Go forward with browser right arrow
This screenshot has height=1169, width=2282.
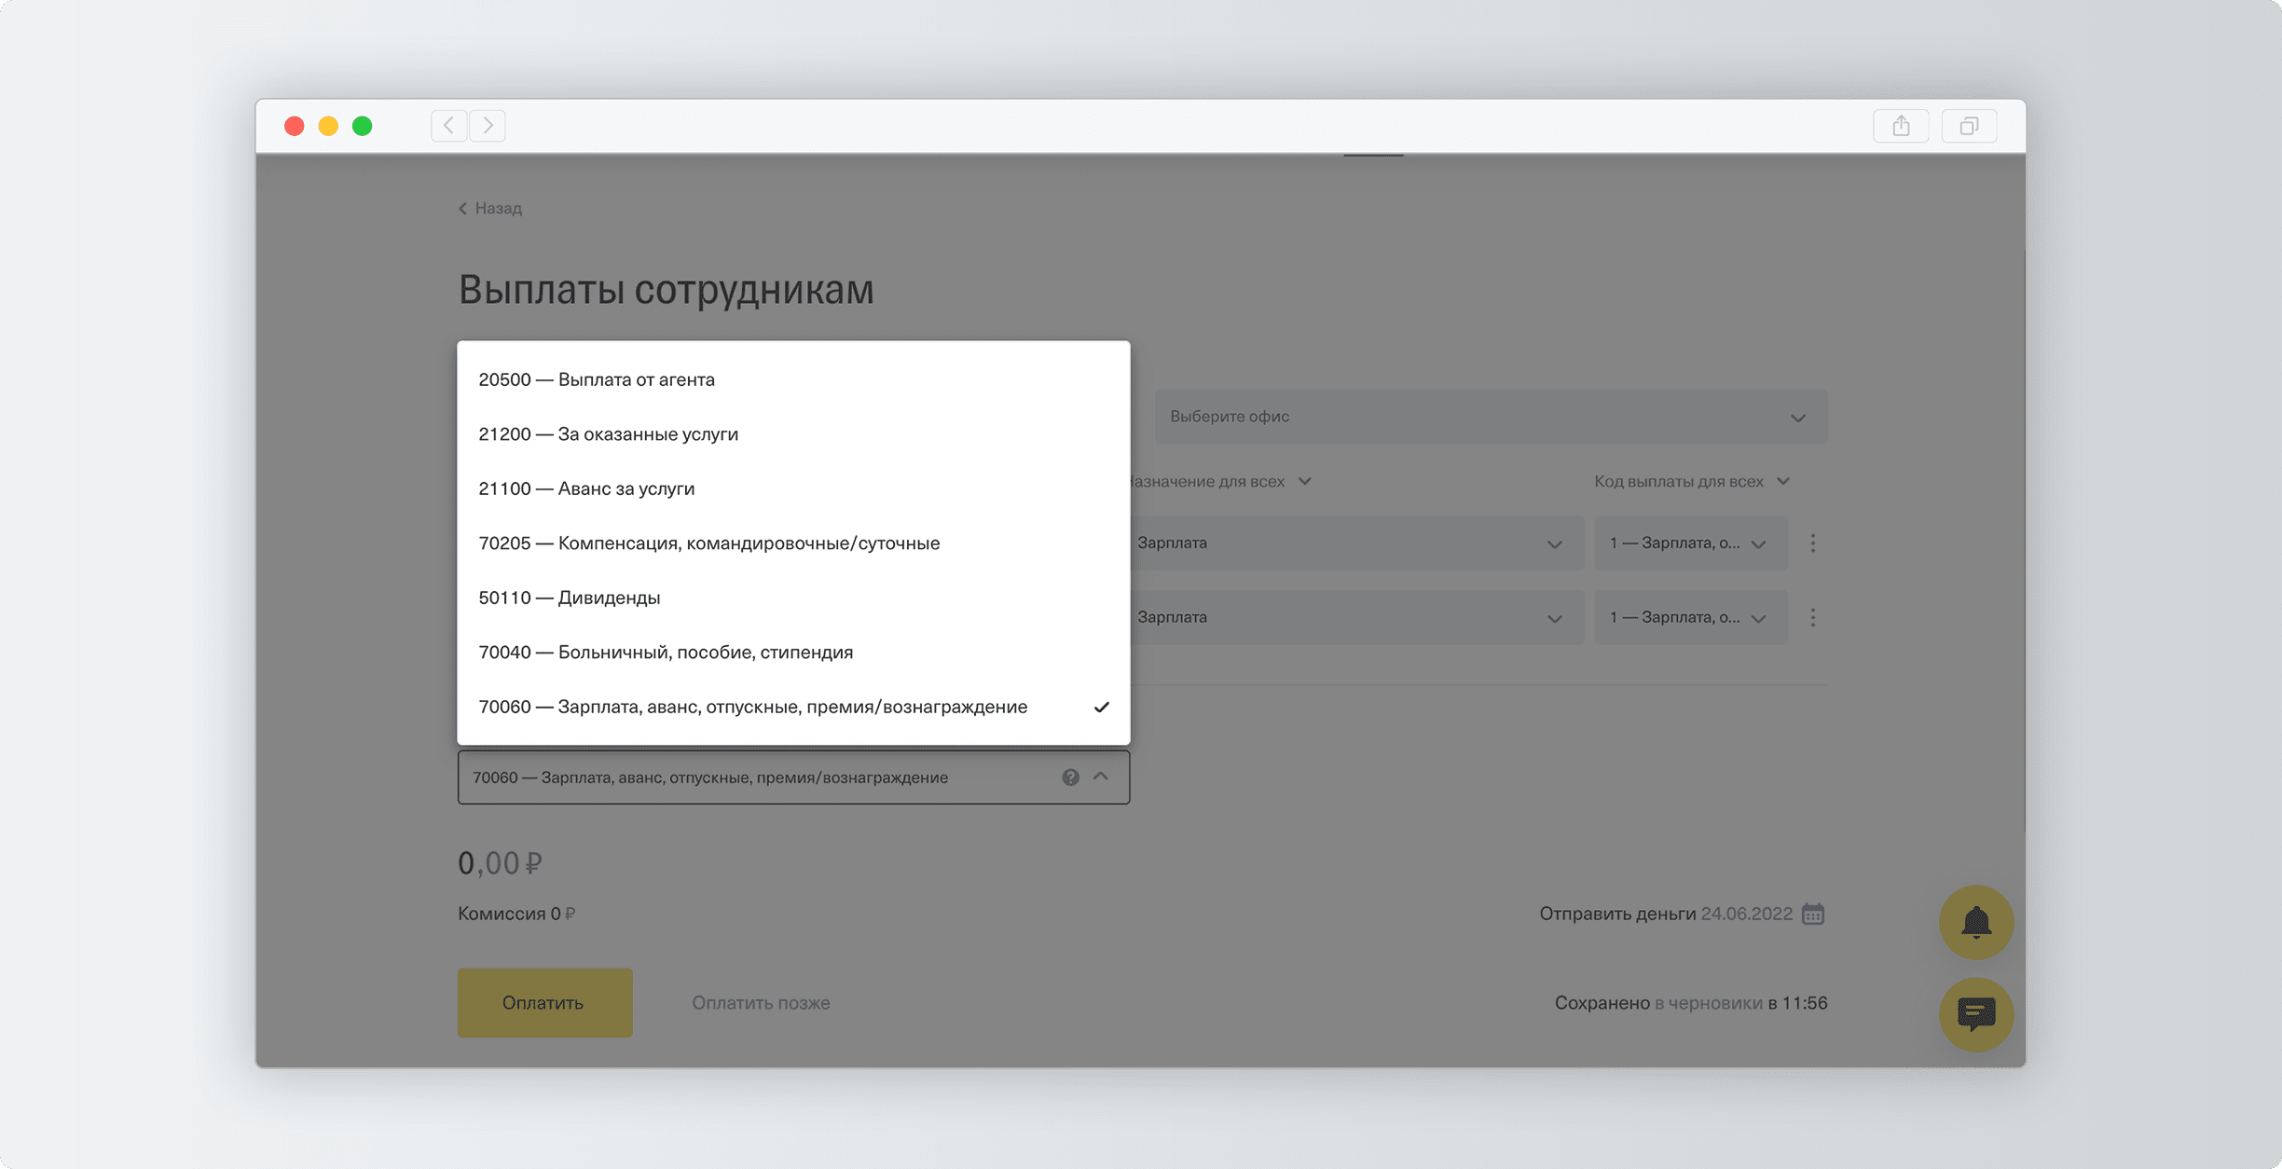tap(488, 125)
